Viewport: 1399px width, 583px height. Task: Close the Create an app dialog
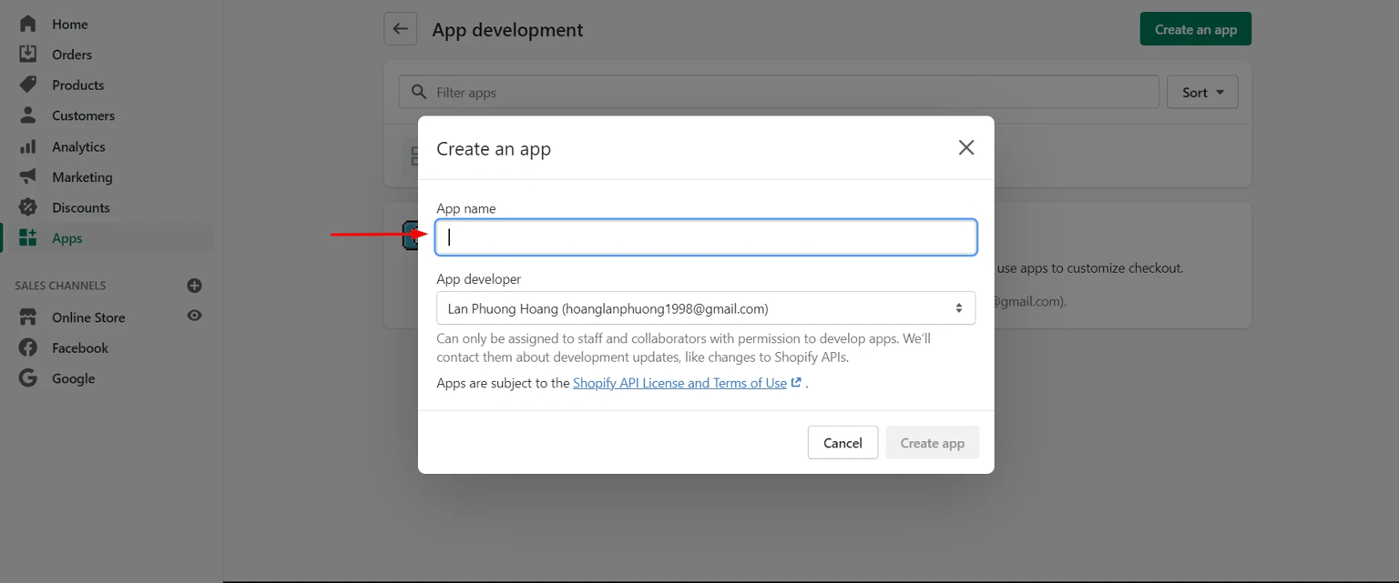coord(965,147)
